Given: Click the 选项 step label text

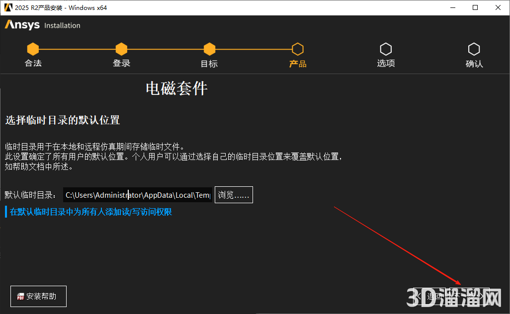Looking at the screenshot, I should click(x=386, y=64).
